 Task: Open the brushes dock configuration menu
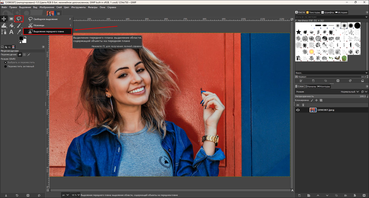coord(367,12)
